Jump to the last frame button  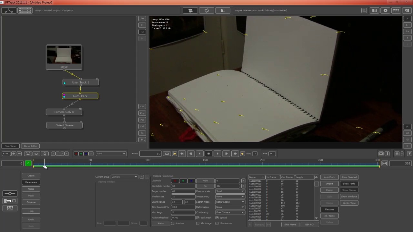pyautogui.click(x=235, y=153)
